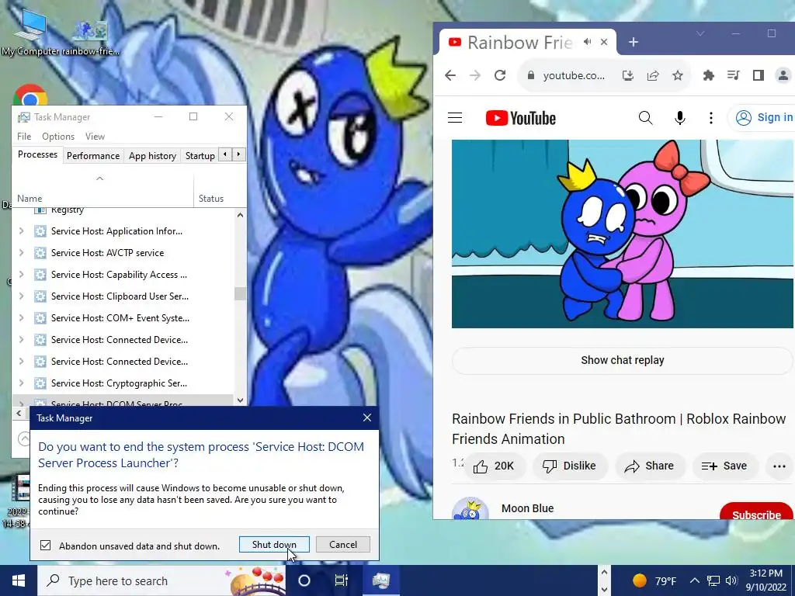The width and height of the screenshot is (795, 596).
Task: Expand Service Host: Application Infor... row
Action: 21,231
